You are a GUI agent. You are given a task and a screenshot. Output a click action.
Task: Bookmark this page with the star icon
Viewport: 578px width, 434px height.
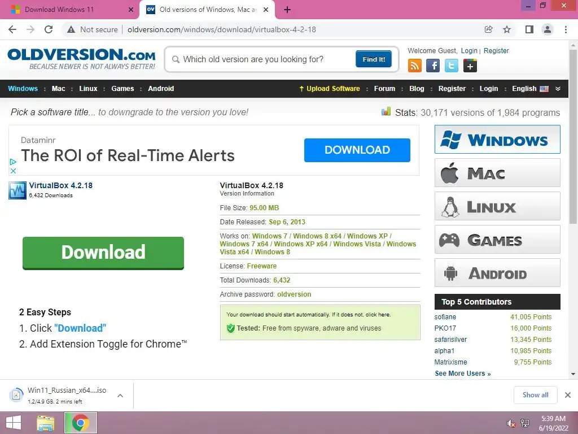pyautogui.click(x=507, y=29)
